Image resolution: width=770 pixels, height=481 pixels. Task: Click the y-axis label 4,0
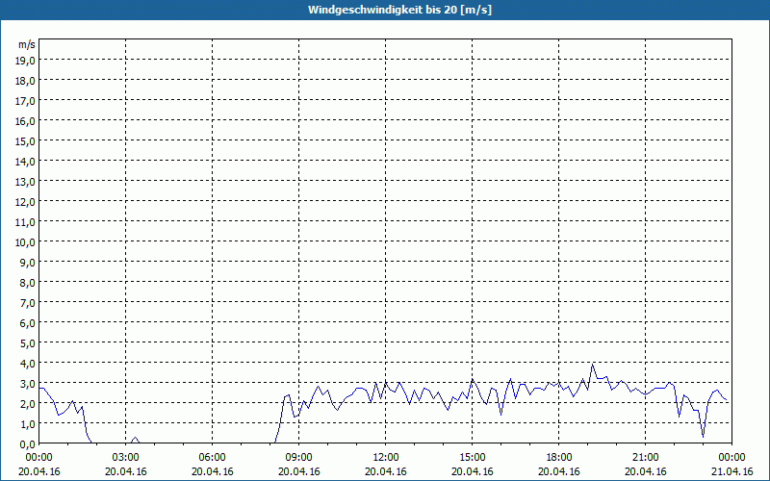(x=28, y=364)
